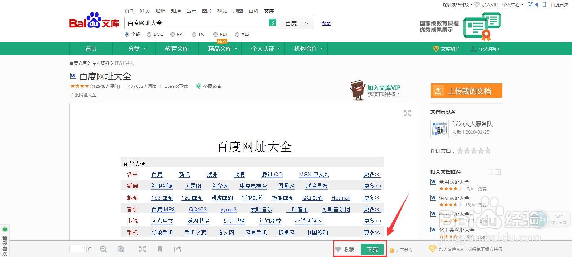Open the 深圳展华科技 account dropdown
The image size is (572, 257).
point(458,5)
